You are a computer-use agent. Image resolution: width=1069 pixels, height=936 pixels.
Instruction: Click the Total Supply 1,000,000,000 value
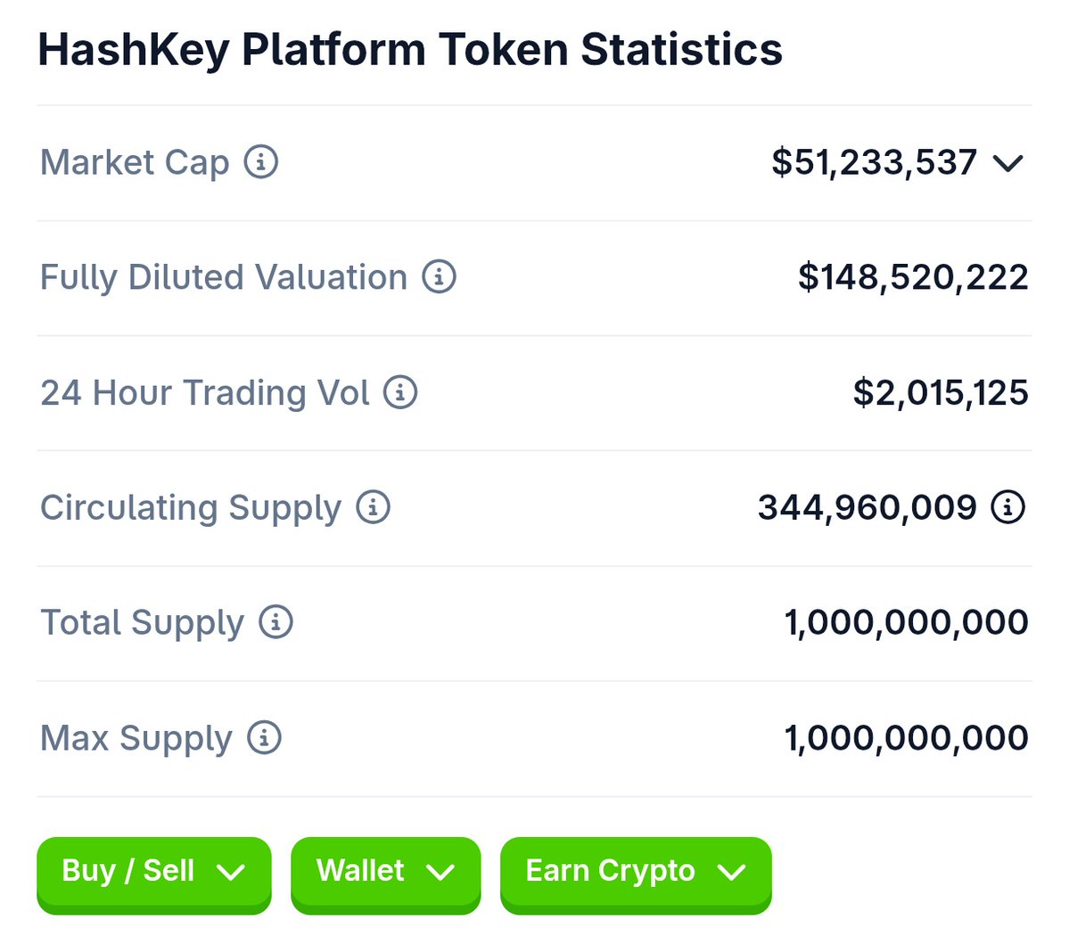(906, 622)
